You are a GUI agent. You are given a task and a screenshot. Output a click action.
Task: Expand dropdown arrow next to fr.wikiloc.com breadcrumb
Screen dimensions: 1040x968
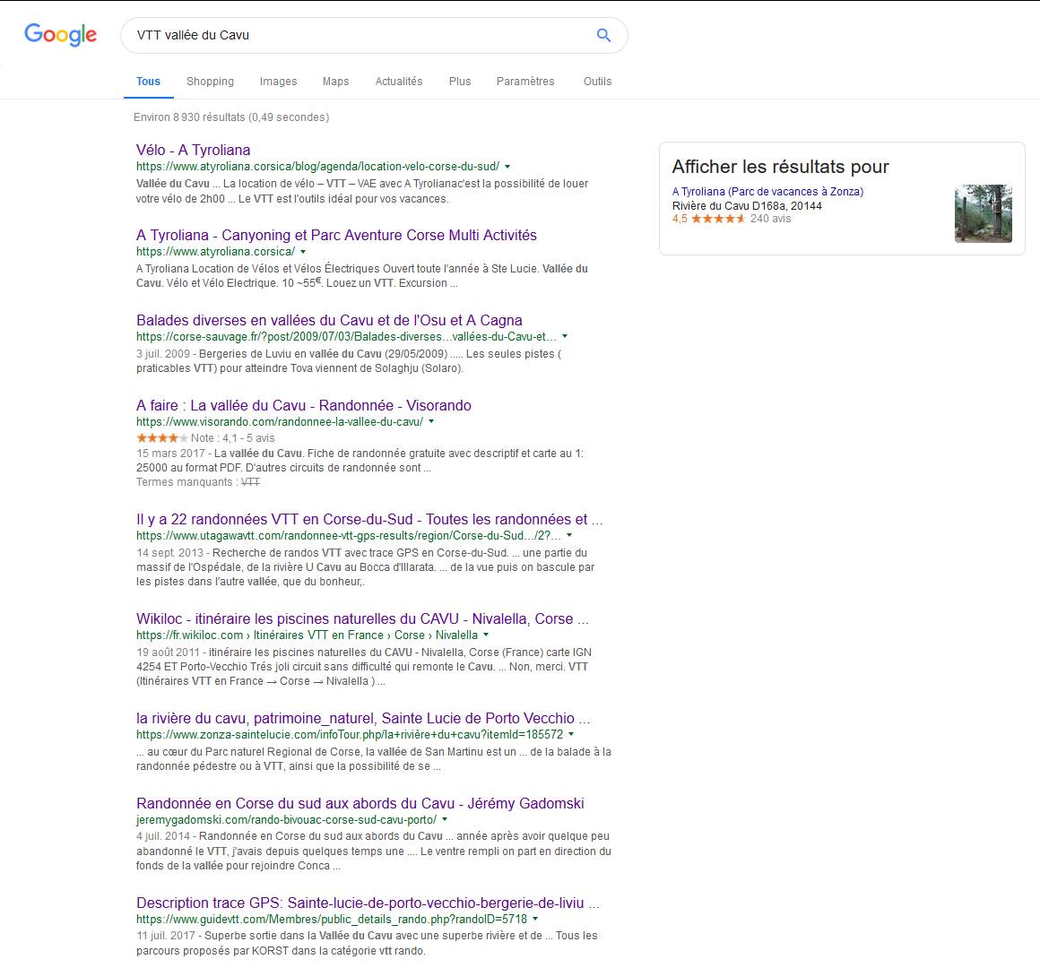(486, 635)
